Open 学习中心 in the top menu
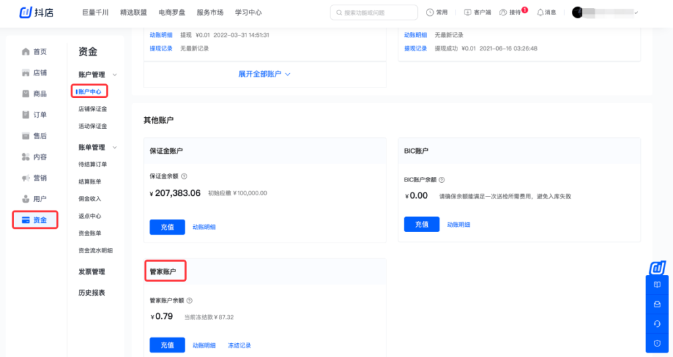The width and height of the screenshot is (673, 357). (248, 12)
